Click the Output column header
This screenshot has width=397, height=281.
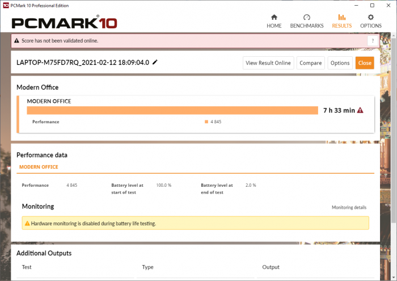coord(271,267)
